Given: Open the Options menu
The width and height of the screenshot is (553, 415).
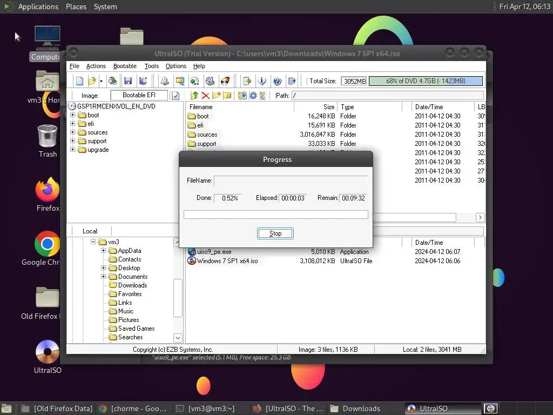Looking at the screenshot, I should tap(176, 66).
